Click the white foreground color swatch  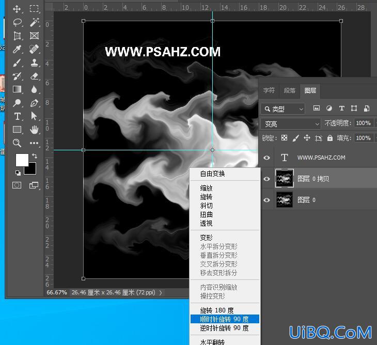22,160
